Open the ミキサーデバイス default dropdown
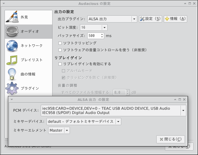 (x=84, y=122)
